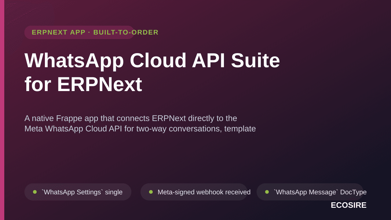This screenshot has width=391, height=220.
Task: Click the green dot beside Meta-signed webhook
Action: (151, 192)
